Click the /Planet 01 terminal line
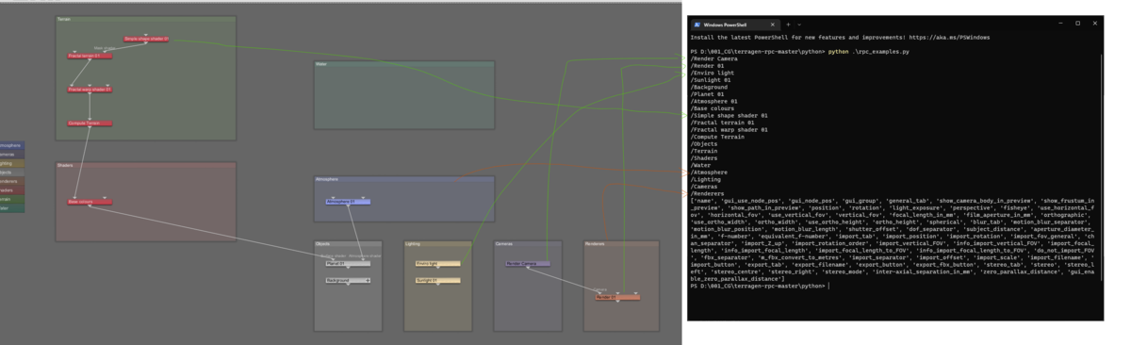The image size is (1131, 345). coord(707,94)
